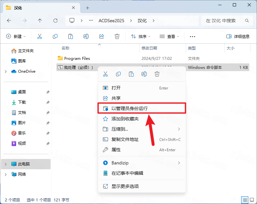Expand the 此电脑 tree node

coord(5,164)
